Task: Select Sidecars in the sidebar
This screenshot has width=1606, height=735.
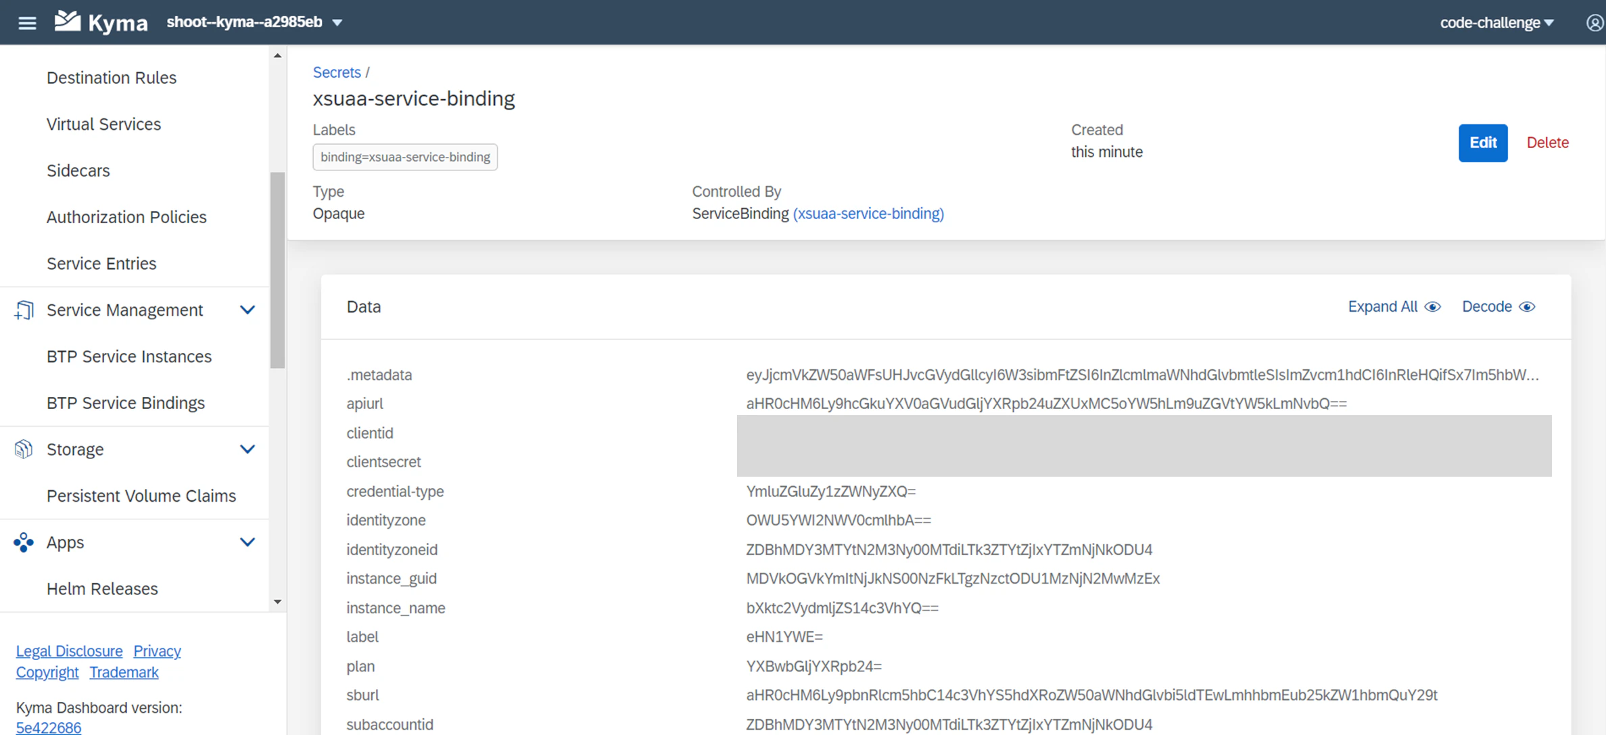Action: [x=78, y=170]
